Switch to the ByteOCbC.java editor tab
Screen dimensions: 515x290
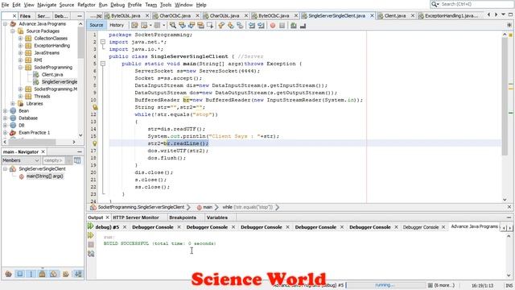pos(274,16)
